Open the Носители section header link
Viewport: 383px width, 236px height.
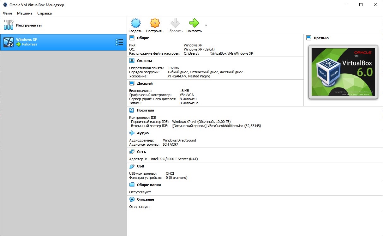[146, 110]
